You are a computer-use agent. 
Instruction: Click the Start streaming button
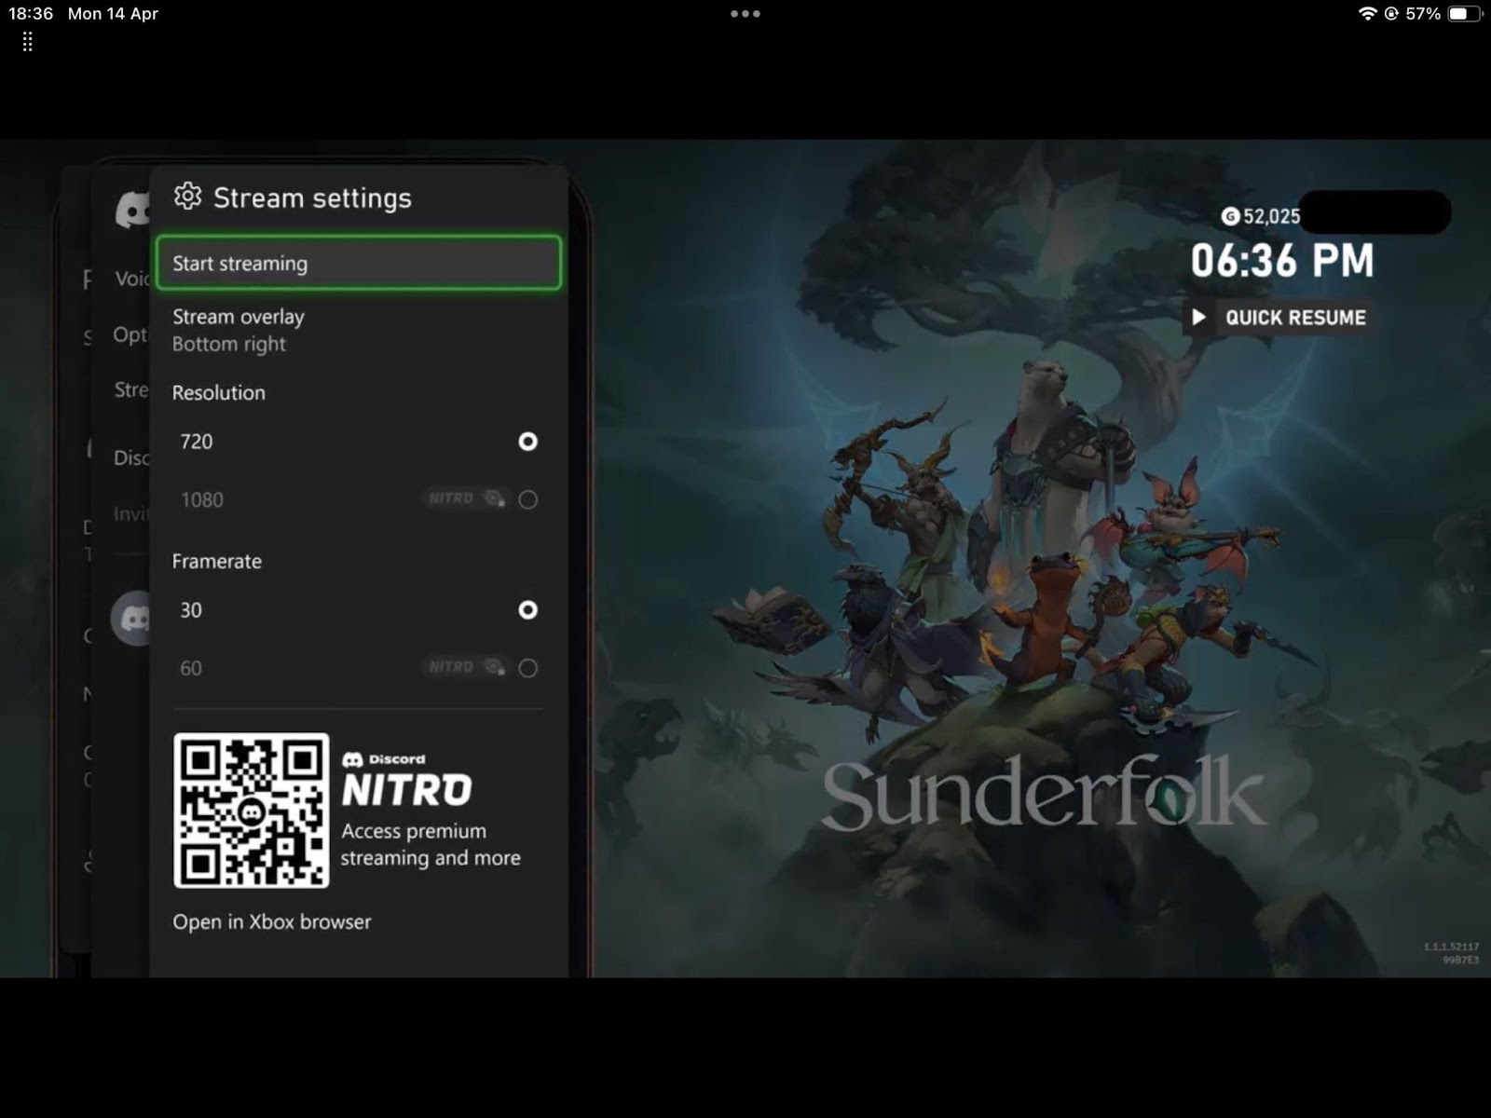(359, 264)
